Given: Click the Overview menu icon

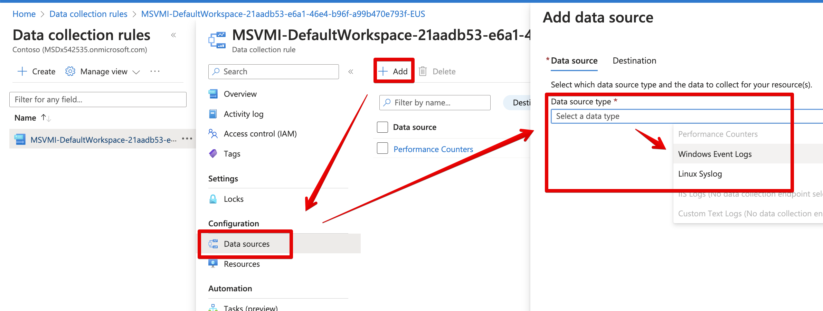Looking at the screenshot, I should click(213, 94).
